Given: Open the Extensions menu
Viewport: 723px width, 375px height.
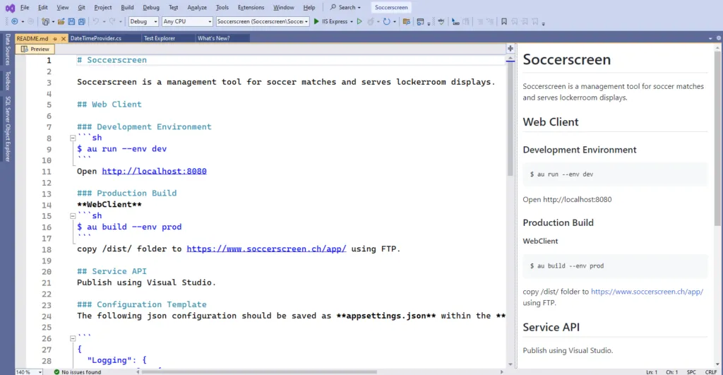Looking at the screenshot, I should coord(251,7).
